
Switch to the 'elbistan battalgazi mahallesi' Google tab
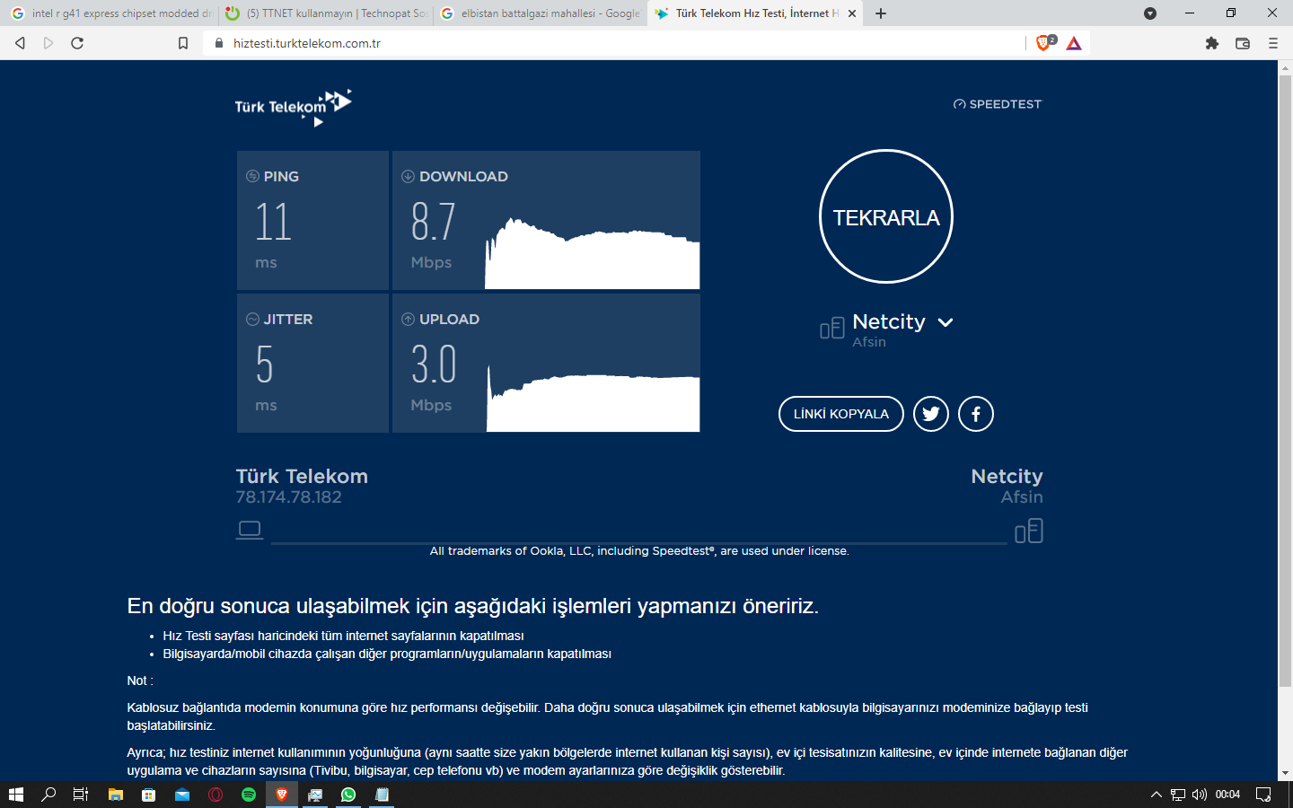point(541,13)
